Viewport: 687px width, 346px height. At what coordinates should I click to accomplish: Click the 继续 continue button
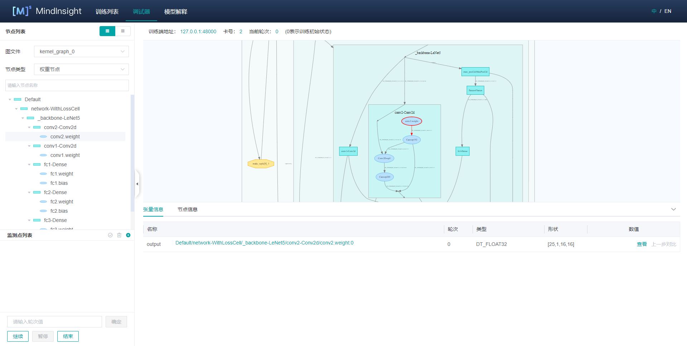point(18,336)
